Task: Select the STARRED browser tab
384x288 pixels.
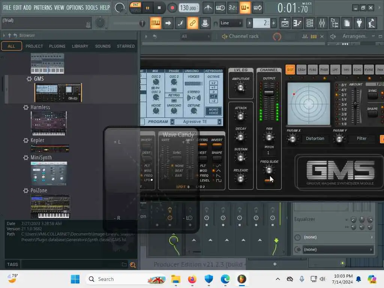Action: click(126, 46)
